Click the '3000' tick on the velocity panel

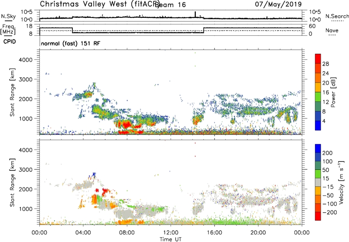coord(26,169)
